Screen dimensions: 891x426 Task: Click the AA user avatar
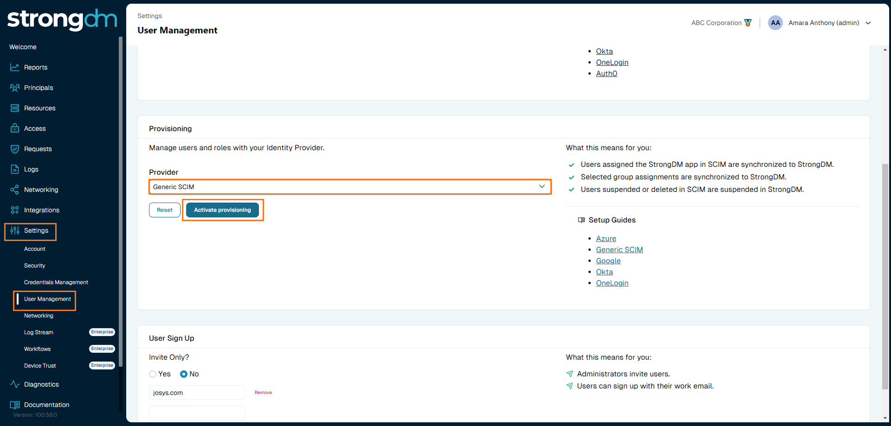775,23
